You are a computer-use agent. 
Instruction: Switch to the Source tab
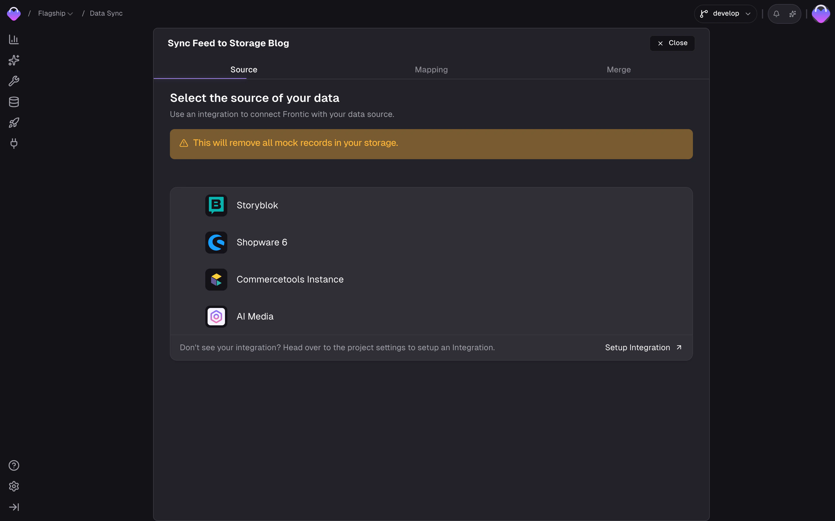click(x=244, y=69)
